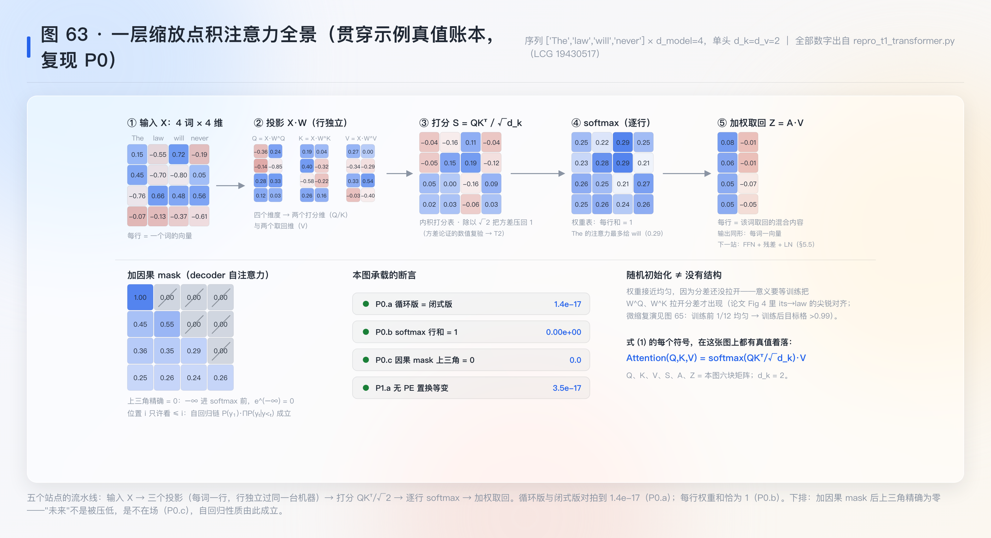Select the '加因果 mask（decoder 自注意力）' heading
The height and width of the screenshot is (538, 991).
[x=198, y=275]
